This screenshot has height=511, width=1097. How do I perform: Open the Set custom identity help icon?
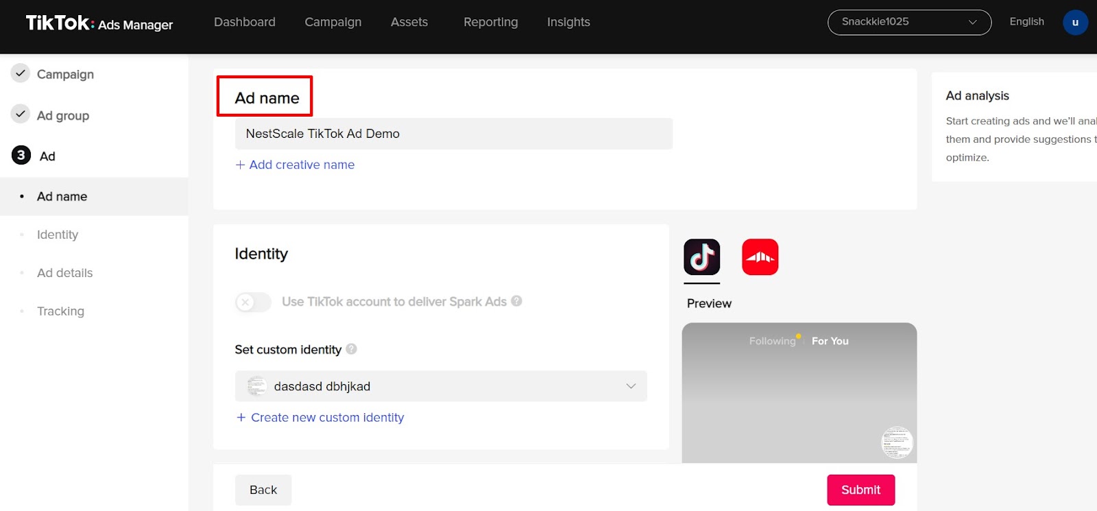[x=351, y=348]
